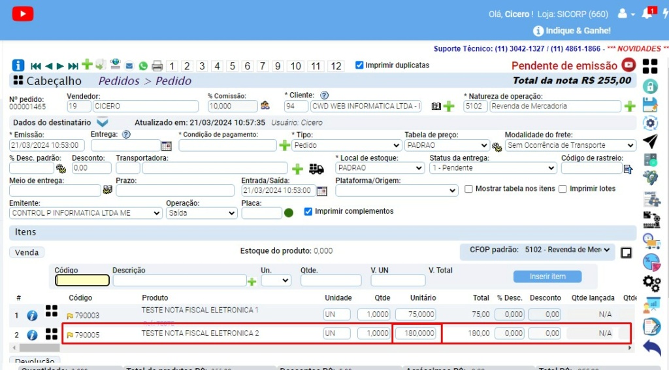This screenshot has width=669, height=370.
Task: Open the gears settings icon in sidebar
Action: pos(651,283)
